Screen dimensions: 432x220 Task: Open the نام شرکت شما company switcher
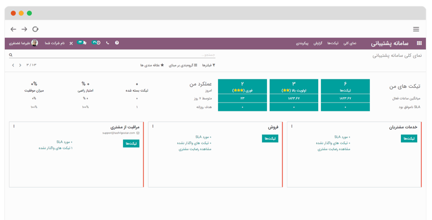(54, 43)
